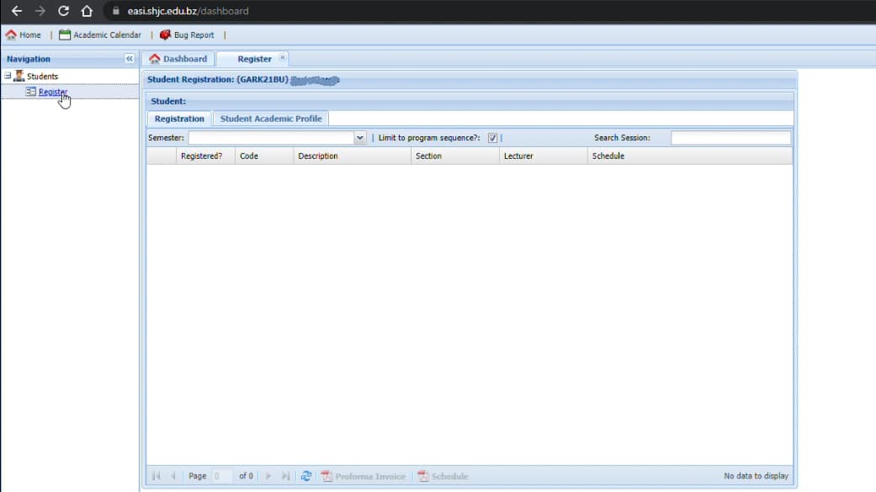Go to the browser home page

87,11
